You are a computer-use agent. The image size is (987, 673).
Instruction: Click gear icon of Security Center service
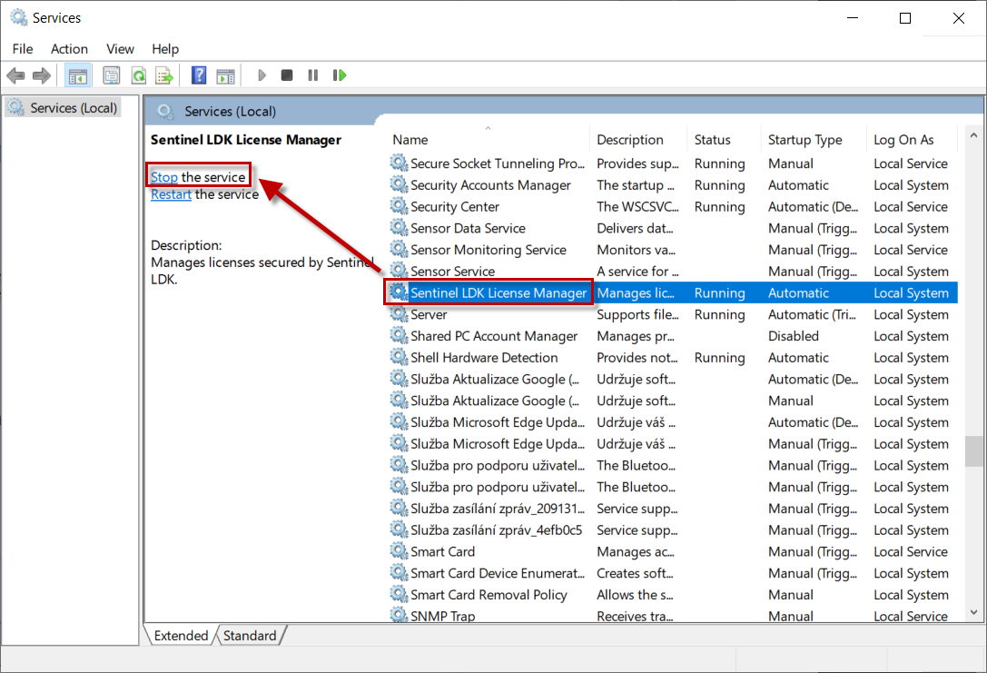pos(400,206)
